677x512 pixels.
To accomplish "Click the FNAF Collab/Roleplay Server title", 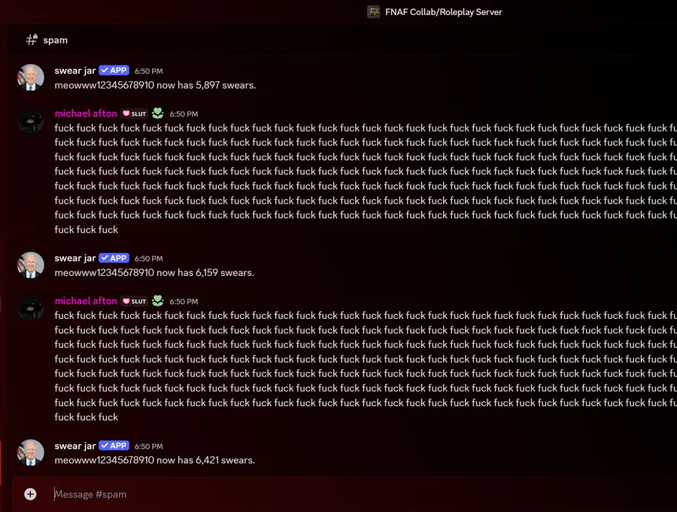I will (443, 12).
